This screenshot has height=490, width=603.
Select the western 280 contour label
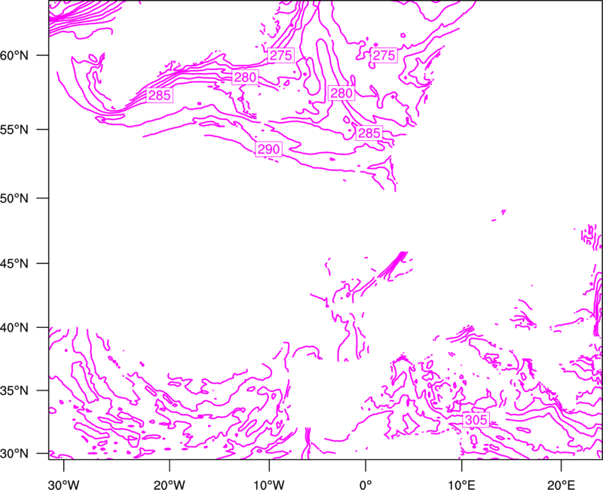(x=246, y=78)
